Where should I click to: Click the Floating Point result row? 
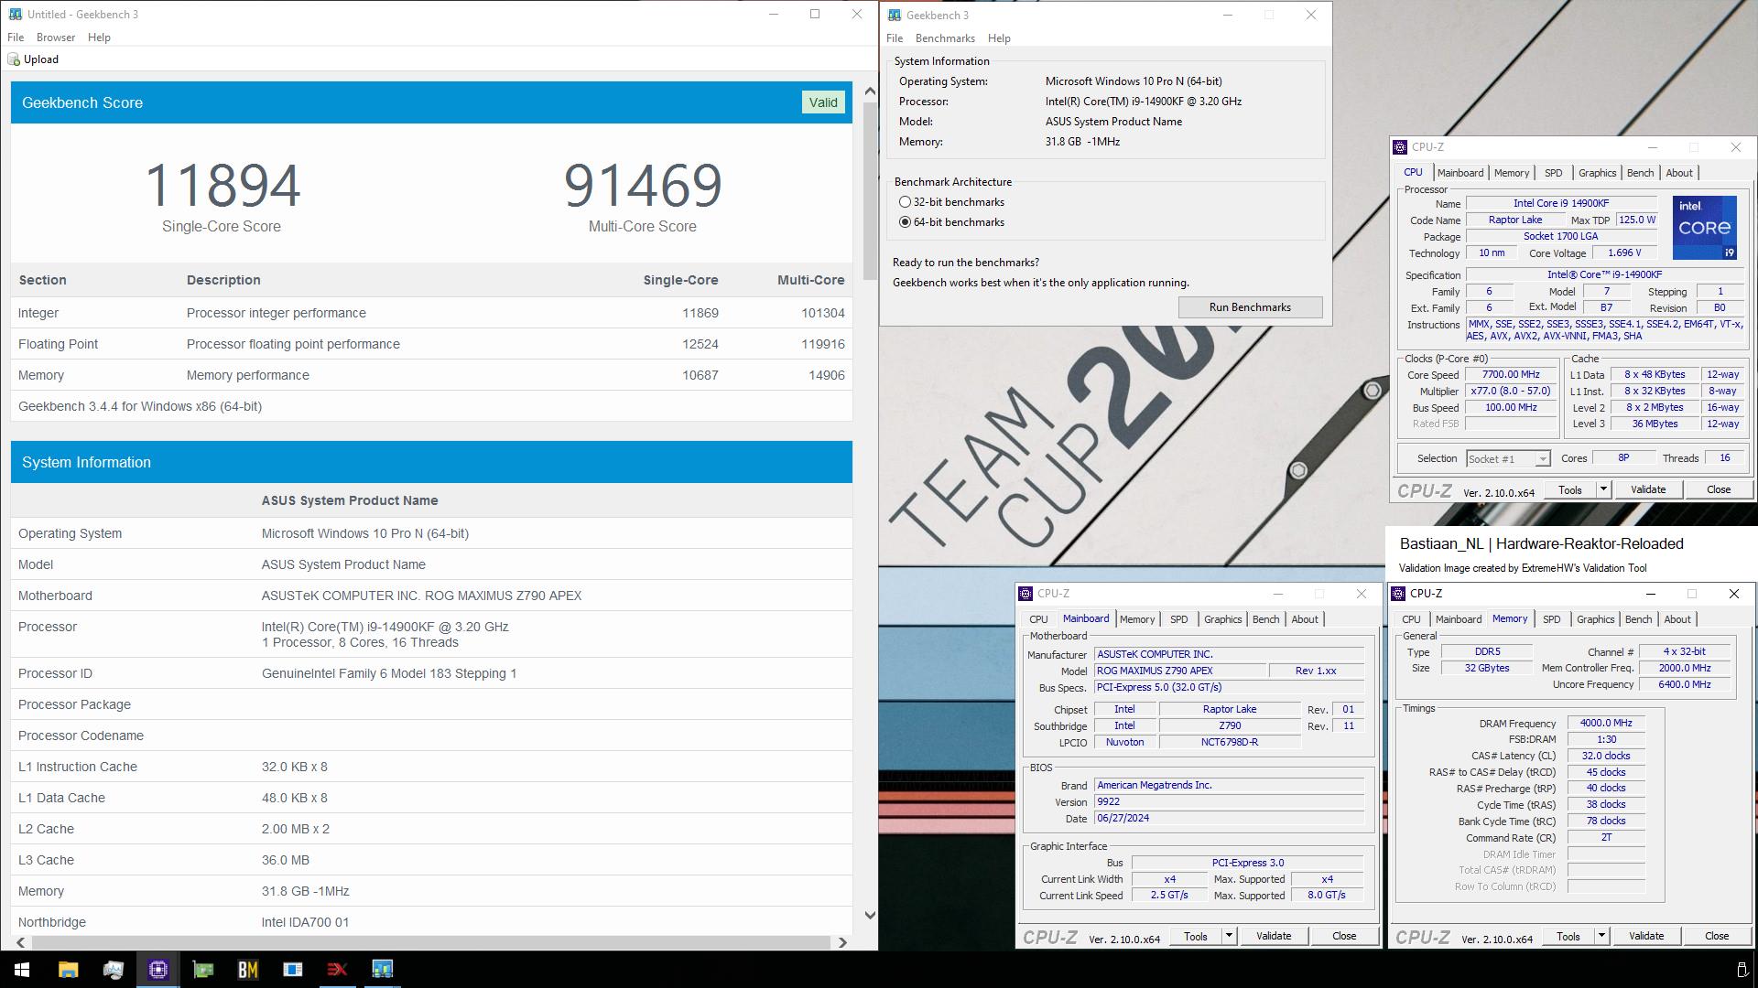point(431,344)
